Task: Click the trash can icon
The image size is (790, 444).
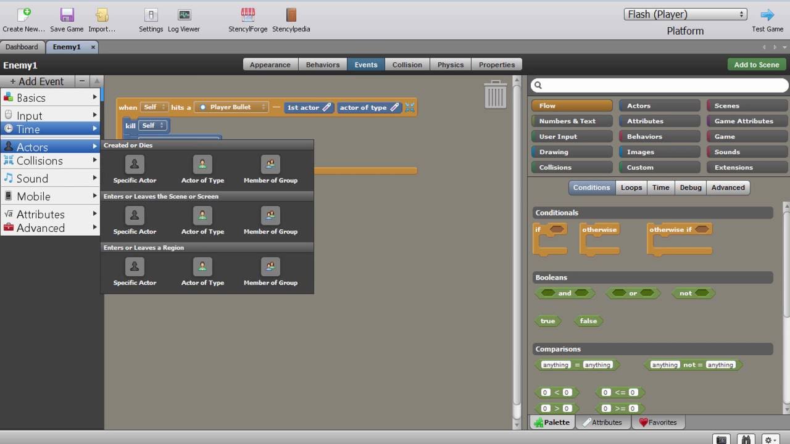Action: (x=495, y=94)
